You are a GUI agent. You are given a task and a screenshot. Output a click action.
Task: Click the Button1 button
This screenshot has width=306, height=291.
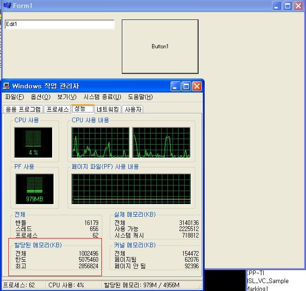coord(160,46)
